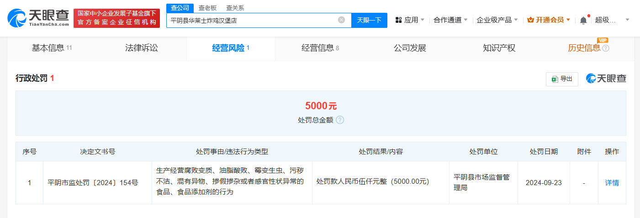
Task: Click the 天眼一下 search button
Action: [x=369, y=20]
